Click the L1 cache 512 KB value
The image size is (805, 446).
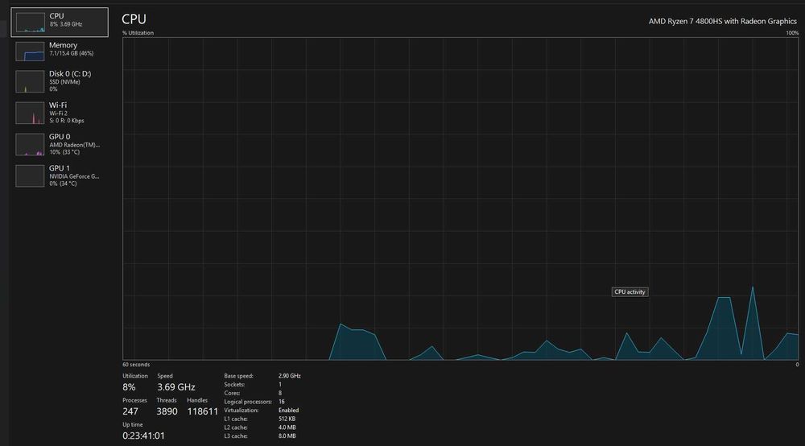(x=287, y=419)
